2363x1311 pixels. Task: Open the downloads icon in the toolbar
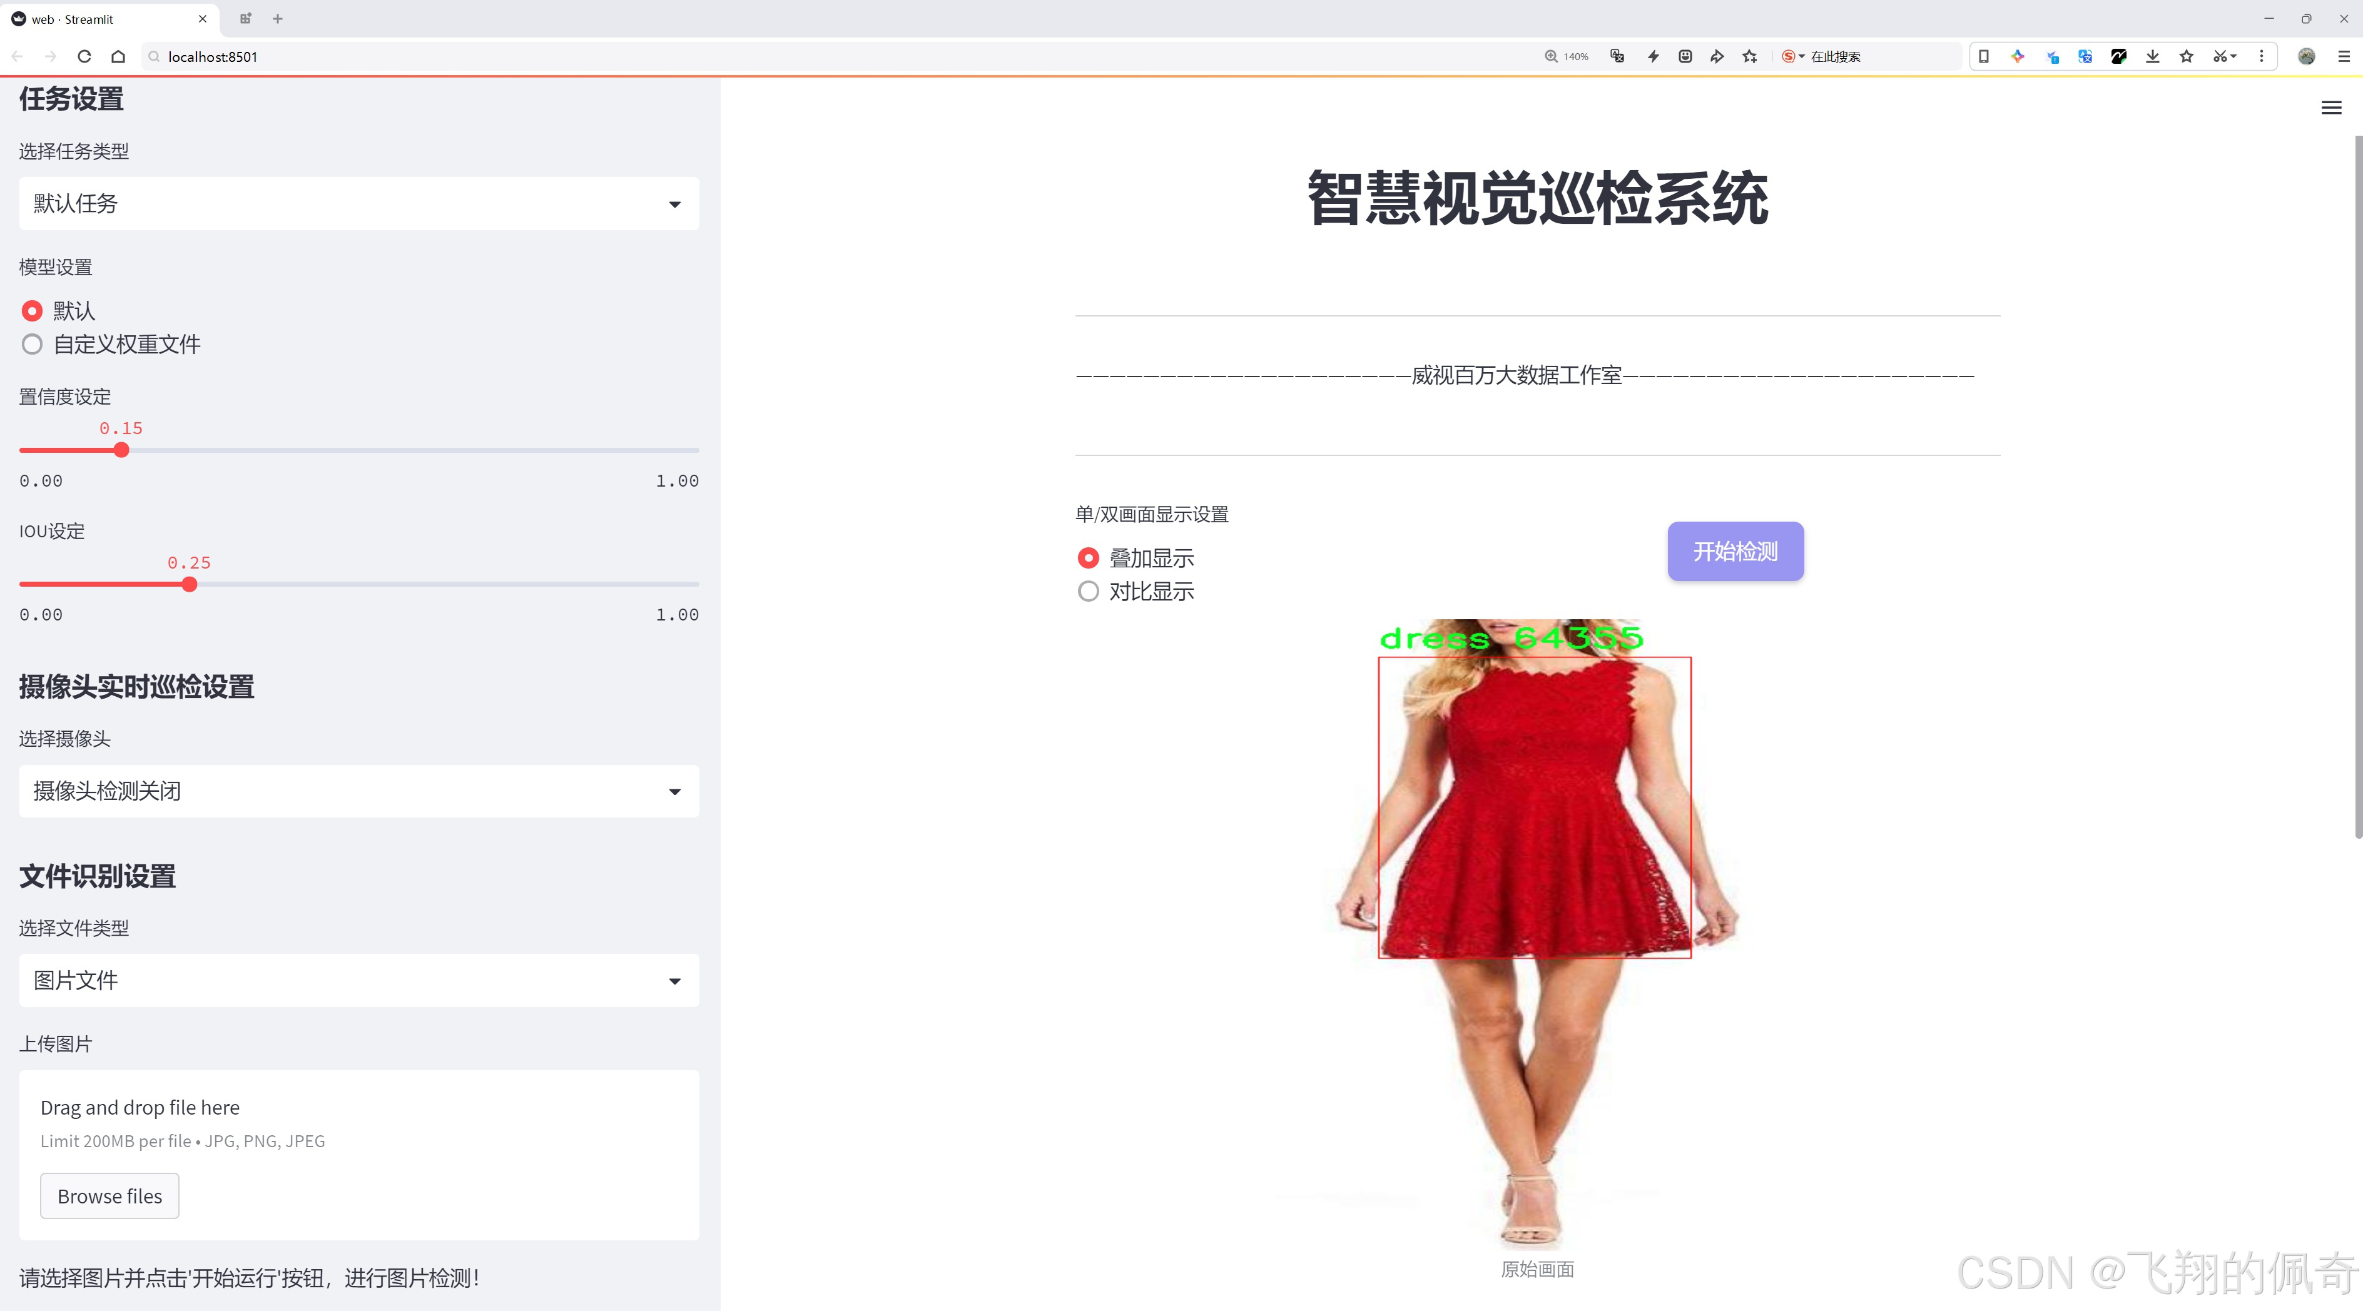pos(2152,56)
